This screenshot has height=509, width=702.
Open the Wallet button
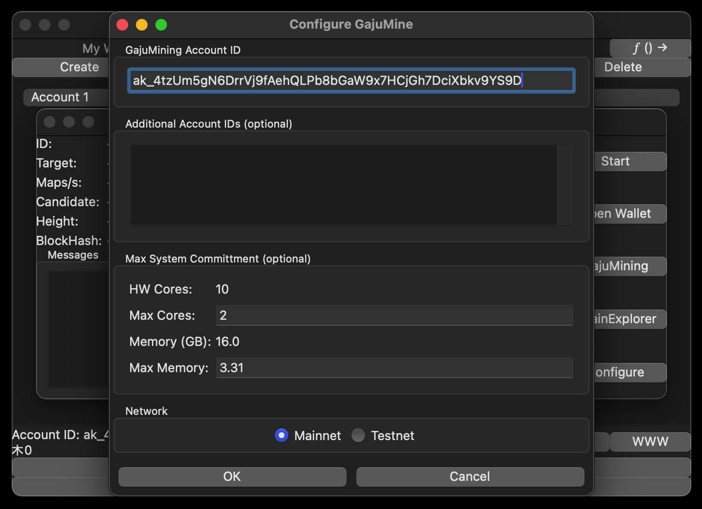(x=629, y=214)
